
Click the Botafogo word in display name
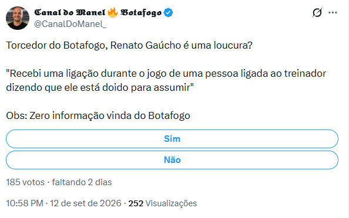141,13
